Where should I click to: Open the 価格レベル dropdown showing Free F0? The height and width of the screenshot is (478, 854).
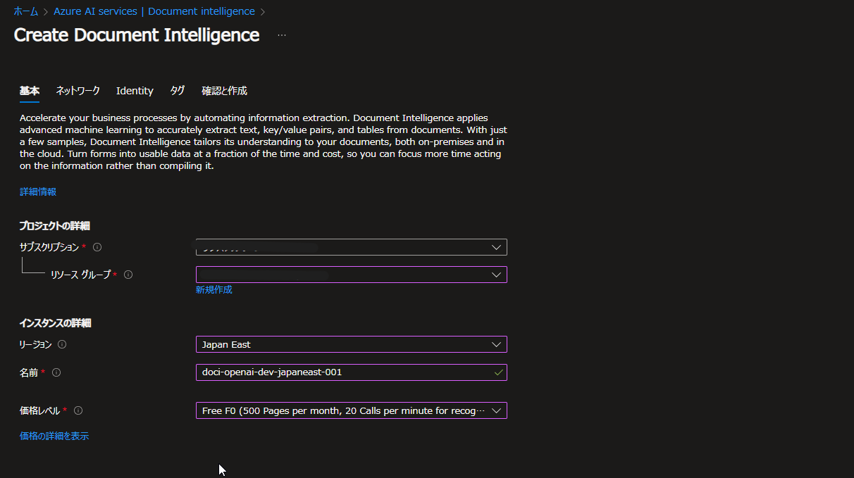352,410
